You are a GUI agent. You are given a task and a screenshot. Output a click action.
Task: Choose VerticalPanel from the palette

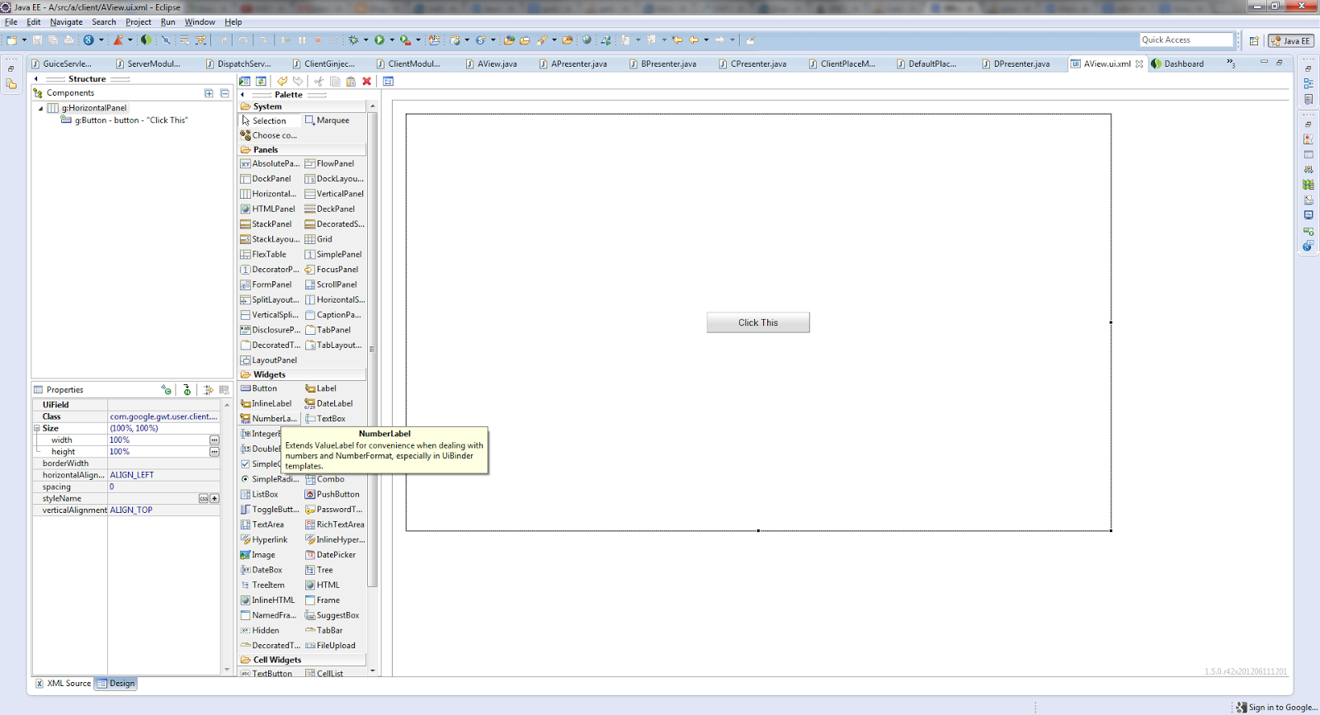pyautogui.click(x=334, y=194)
